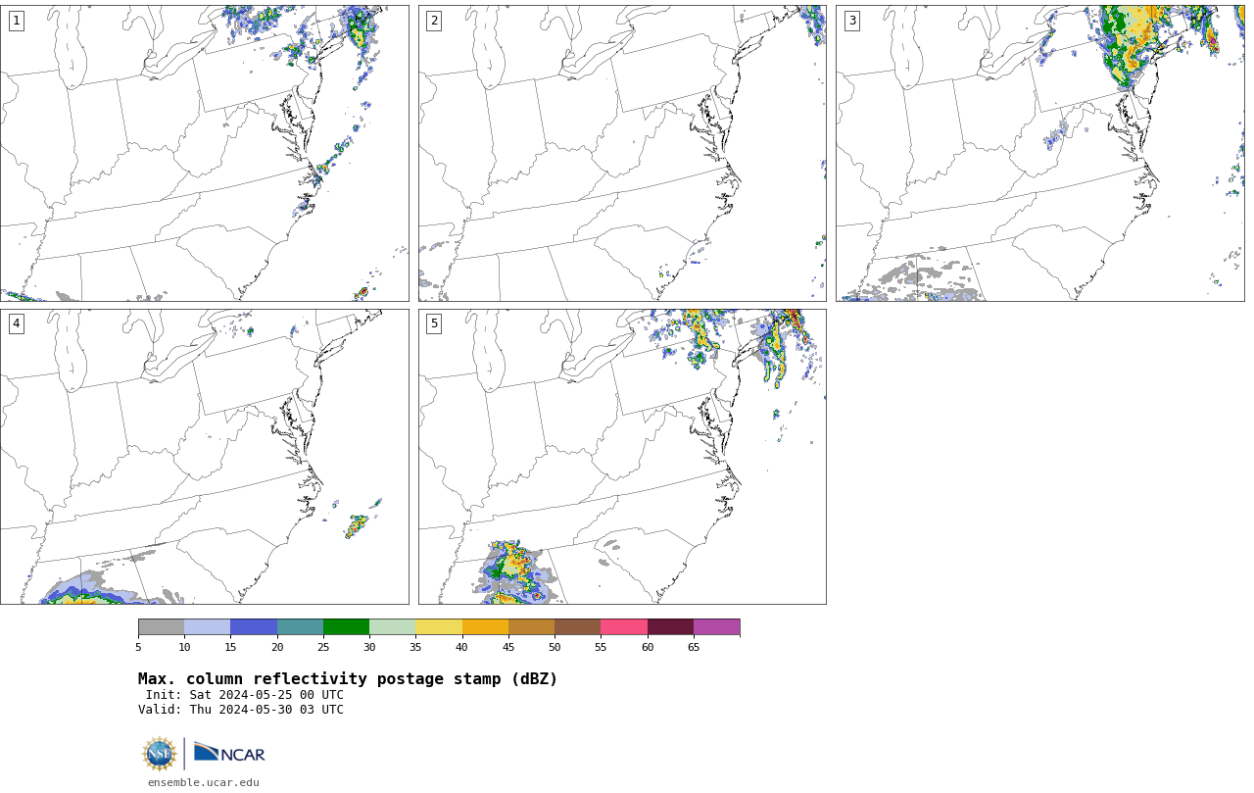Open ensemble member 5 reflectivity map
The height and width of the screenshot is (793, 1254).
coord(622,457)
